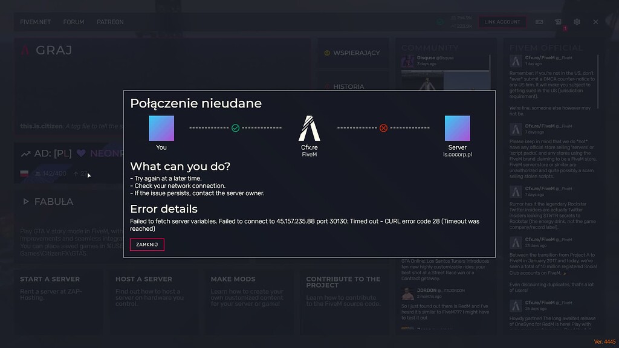The height and width of the screenshot is (348, 619).
Task: Click the FABUŁA play triangle
Action: 26,201
